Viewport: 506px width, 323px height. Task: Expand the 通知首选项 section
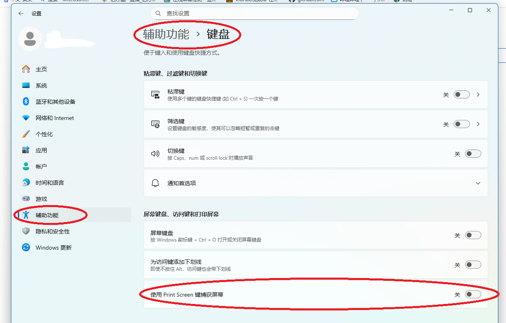click(x=478, y=183)
